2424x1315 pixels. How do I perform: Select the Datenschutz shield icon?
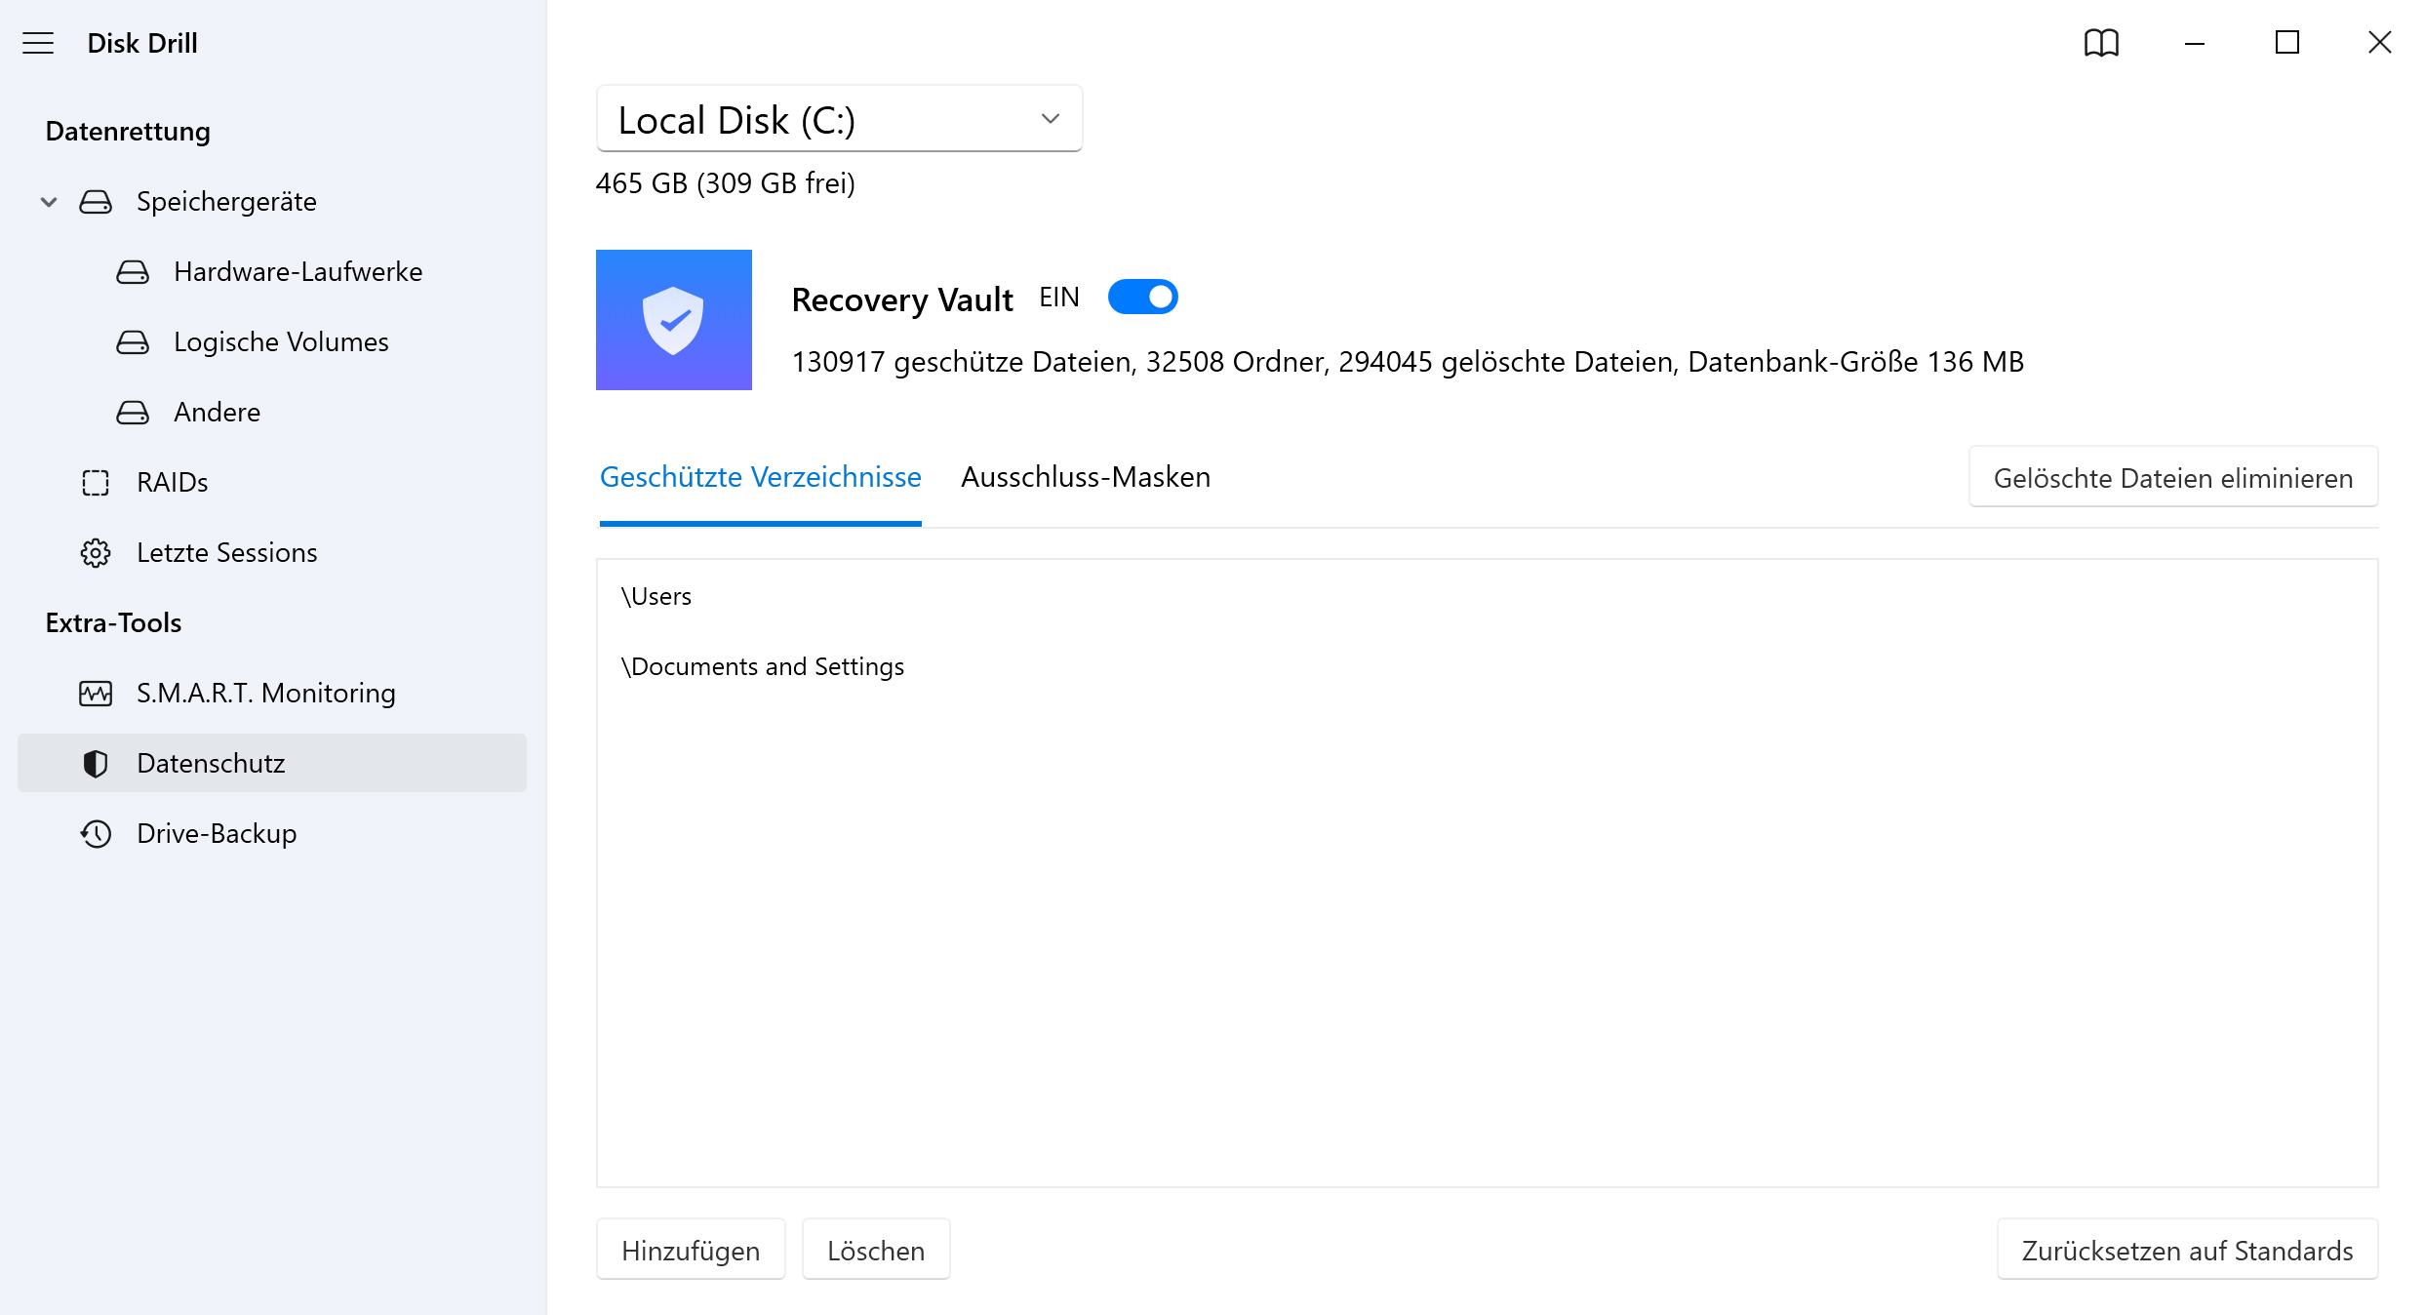[x=93, y=763]
